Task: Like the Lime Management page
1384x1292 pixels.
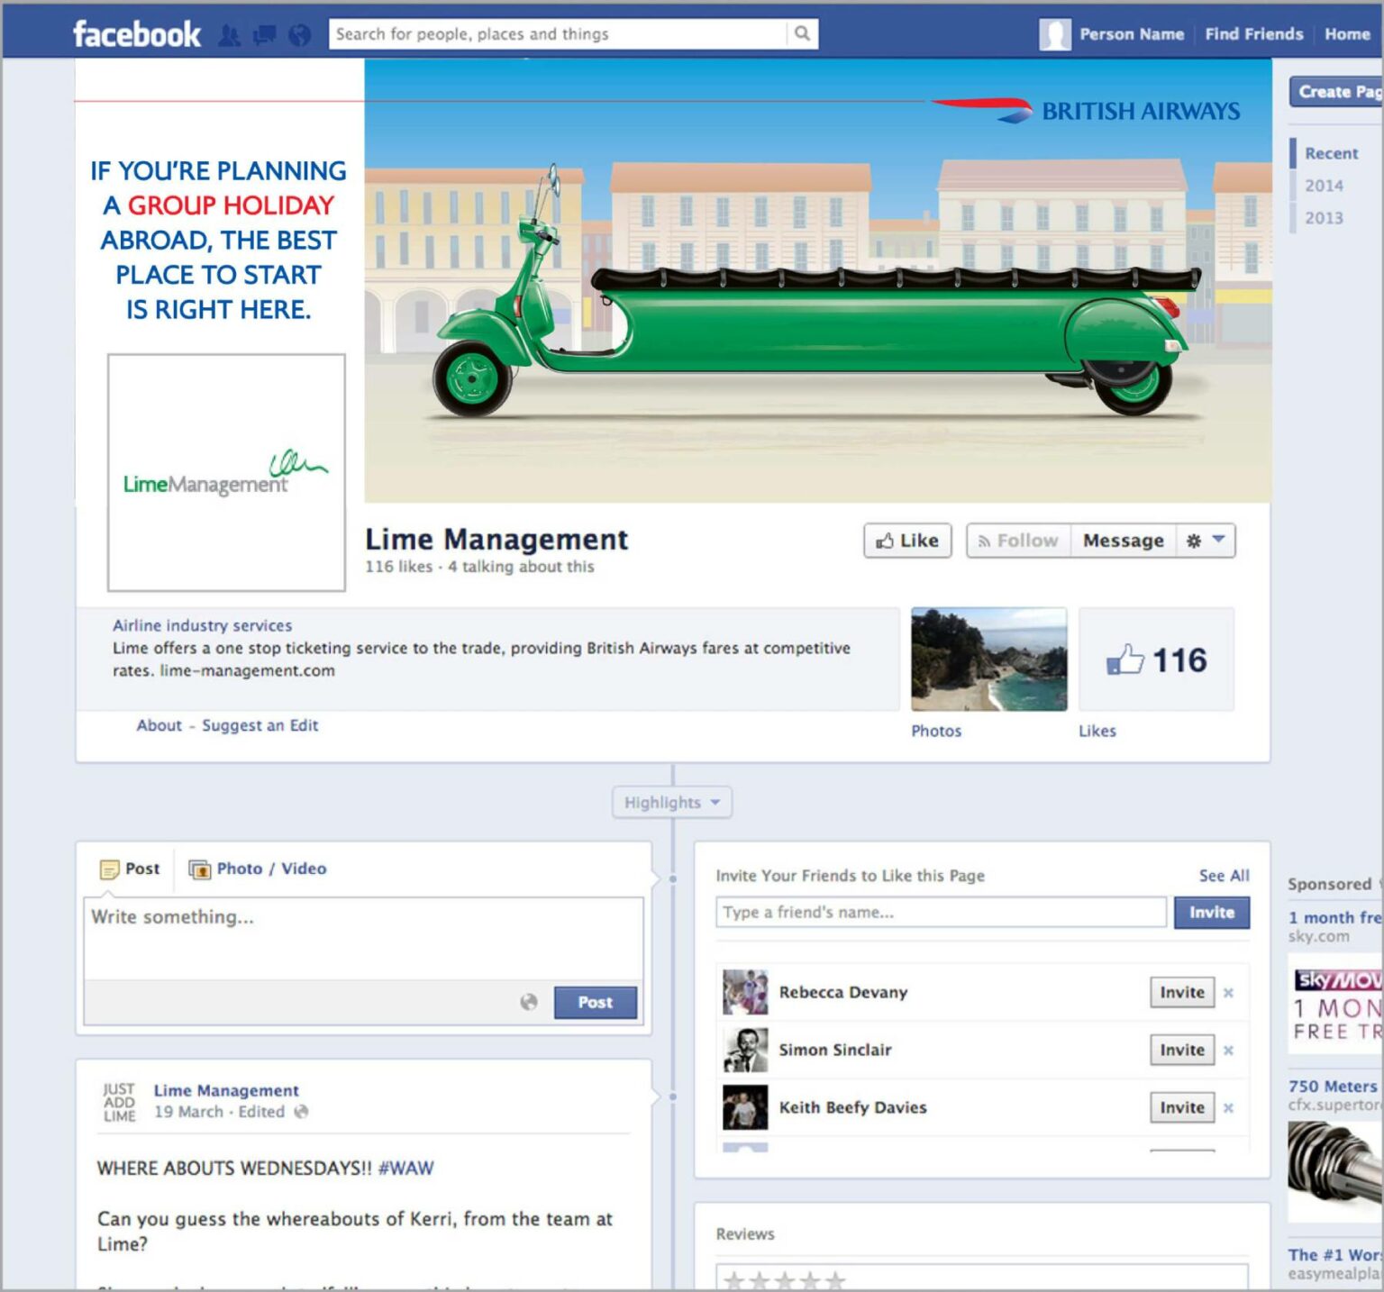Action: pyautogui.click(x=907, y=541)
